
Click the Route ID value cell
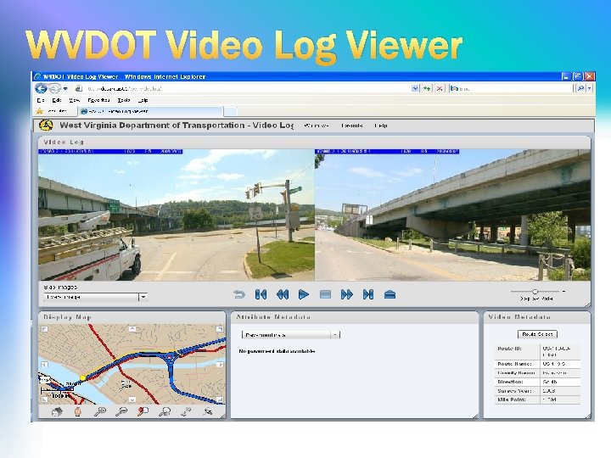coord(560,352)
